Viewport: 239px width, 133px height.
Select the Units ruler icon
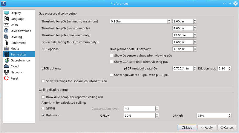(x=7, y=25)
